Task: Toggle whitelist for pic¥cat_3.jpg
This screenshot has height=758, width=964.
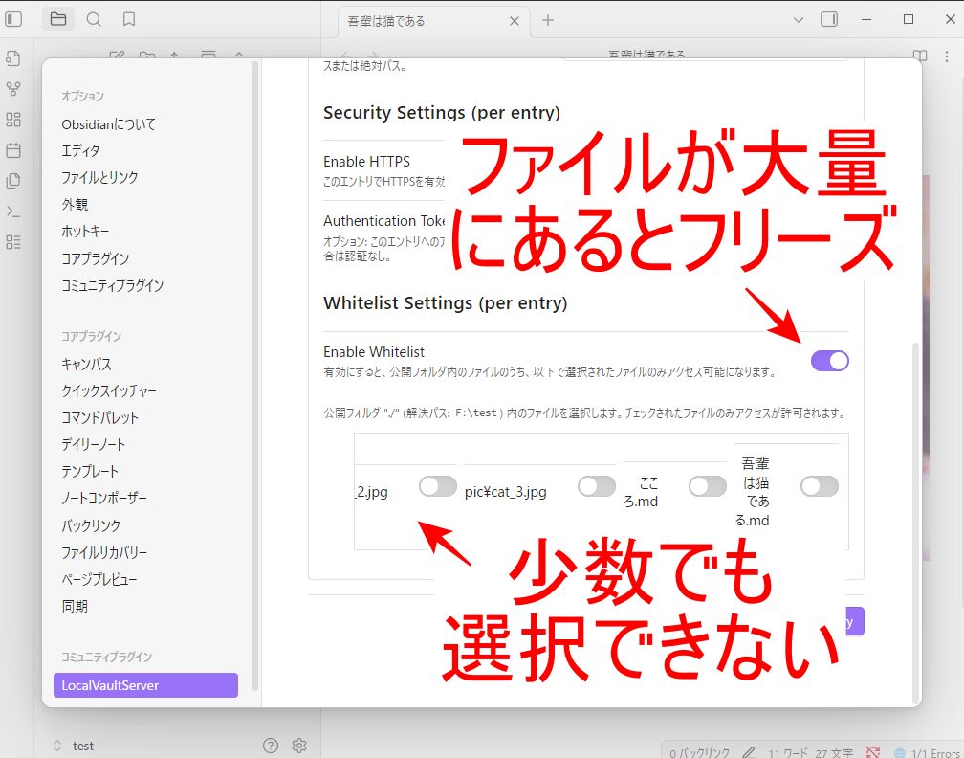Action: coord(597,486)
